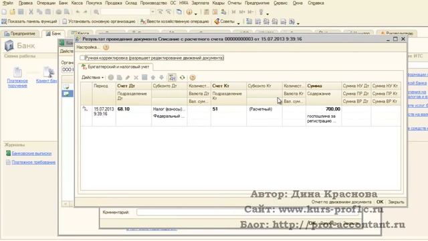Screen dimensions: 428x241
Task: Open the Зарплата menu
Action: [x=200, y=3]
